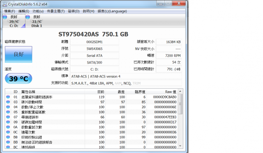The width and height of the screenshot is (263, 153).
Task: Click raw value 000000000036
Action: [x=165, y=132]
